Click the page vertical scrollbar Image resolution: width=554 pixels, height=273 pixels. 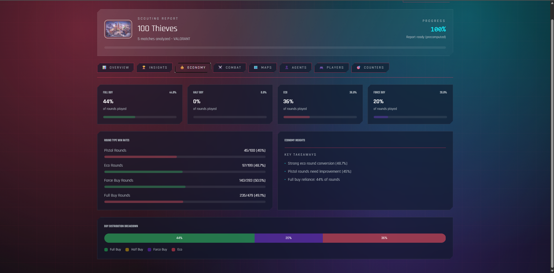point(552,144)
